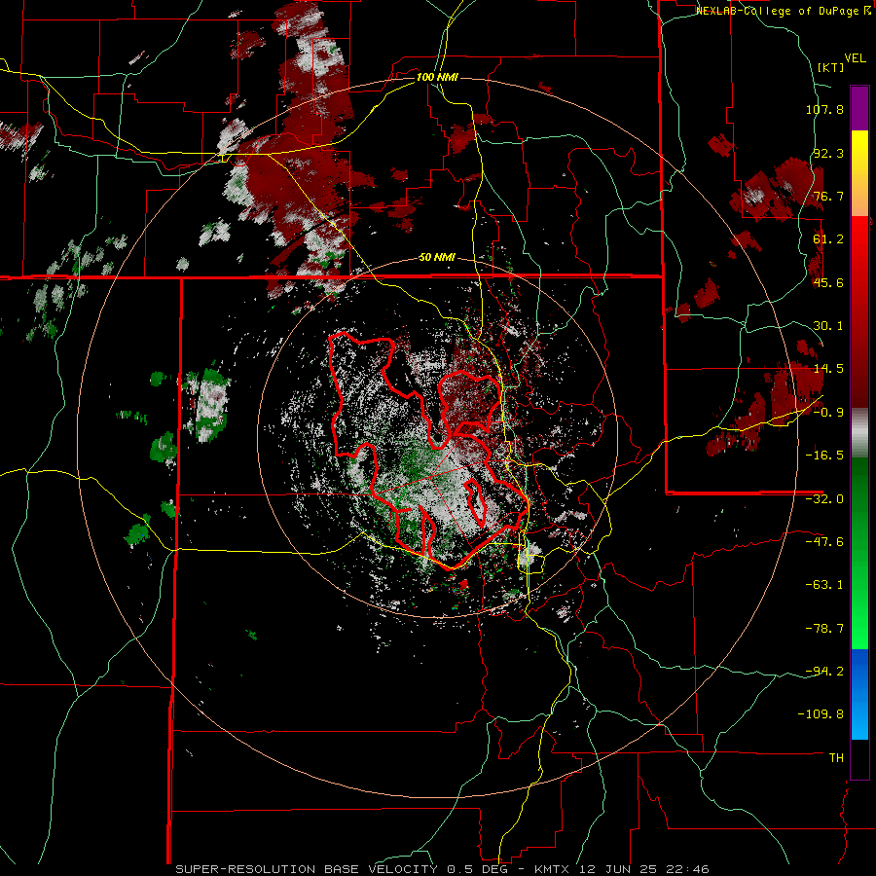Click the Super-Resolution Base Velocity caption

tap(443, 869)
